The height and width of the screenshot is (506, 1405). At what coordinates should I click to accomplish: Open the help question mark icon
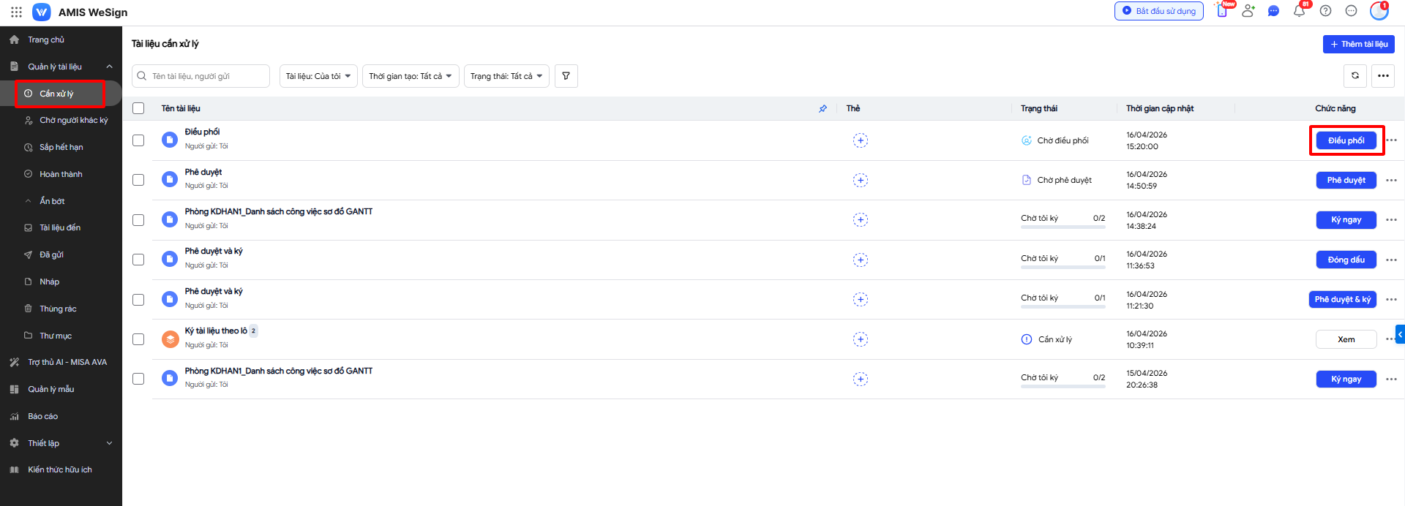1325,11
